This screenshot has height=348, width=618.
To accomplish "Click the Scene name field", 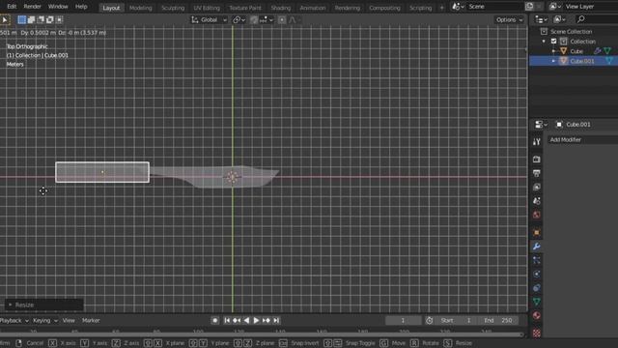I will coord(494,7).
